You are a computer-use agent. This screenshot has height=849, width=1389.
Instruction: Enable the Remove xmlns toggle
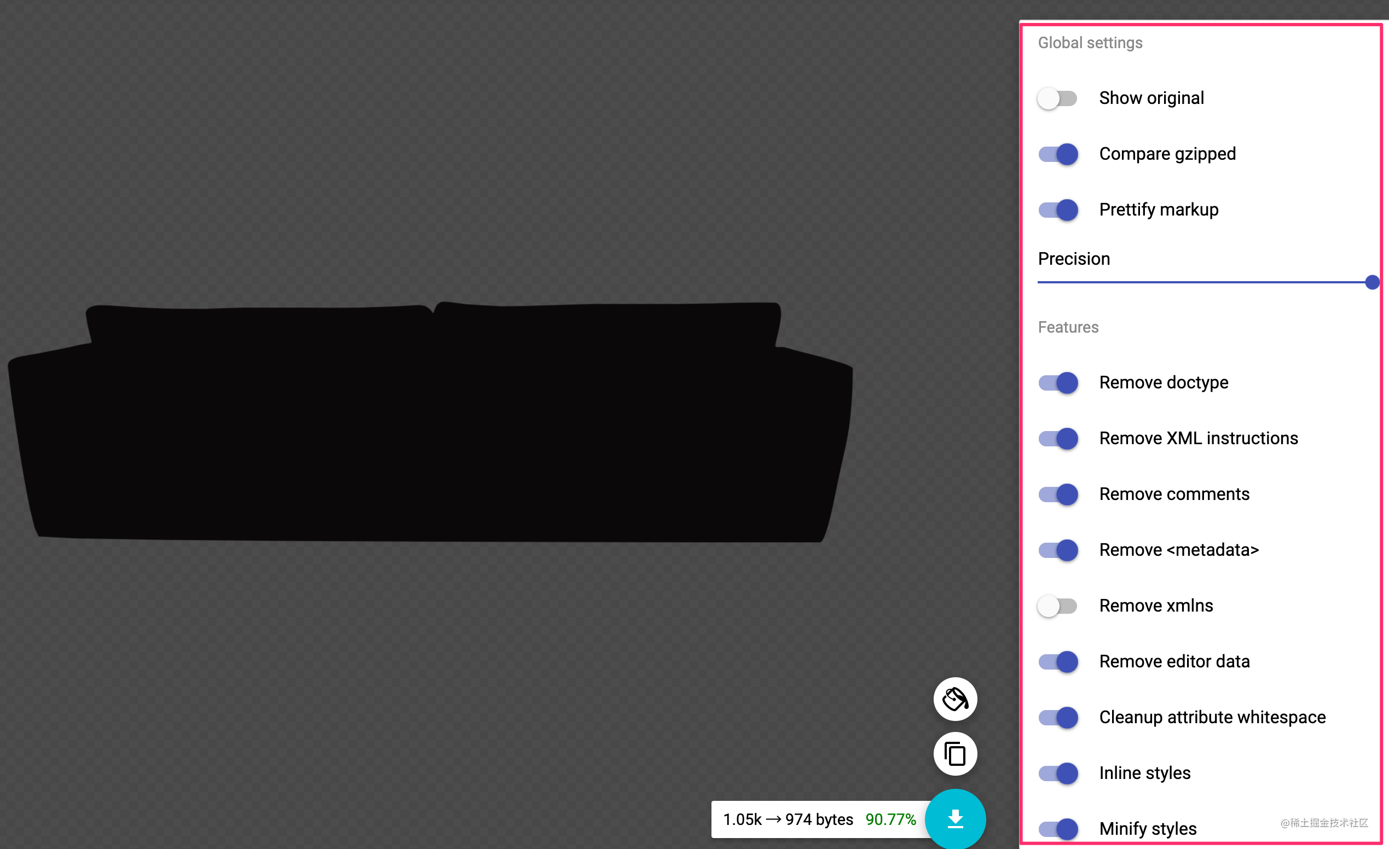pos(1057,606)
